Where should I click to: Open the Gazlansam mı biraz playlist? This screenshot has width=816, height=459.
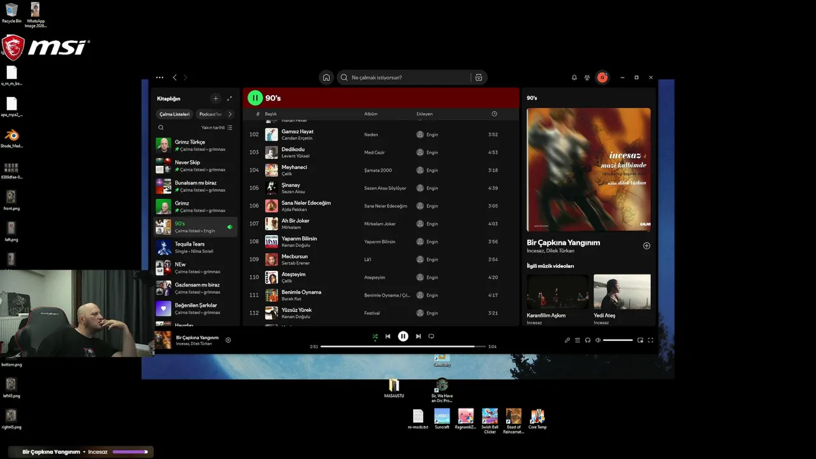[196, 288]
